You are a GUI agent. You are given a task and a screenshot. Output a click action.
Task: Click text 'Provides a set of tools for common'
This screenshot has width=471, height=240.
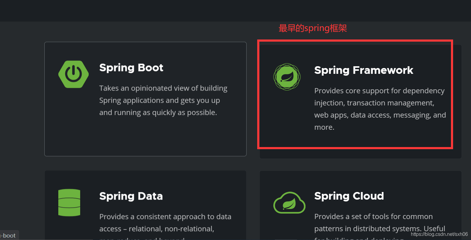pos(374,217)
